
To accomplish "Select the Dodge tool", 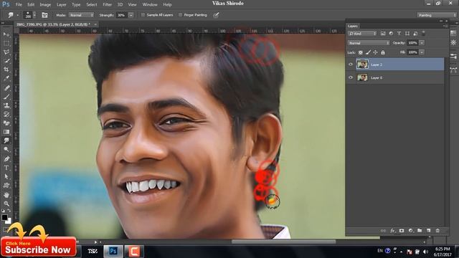I will point(6,150).
